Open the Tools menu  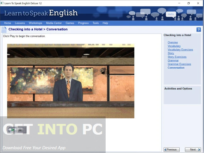point(96,23)
